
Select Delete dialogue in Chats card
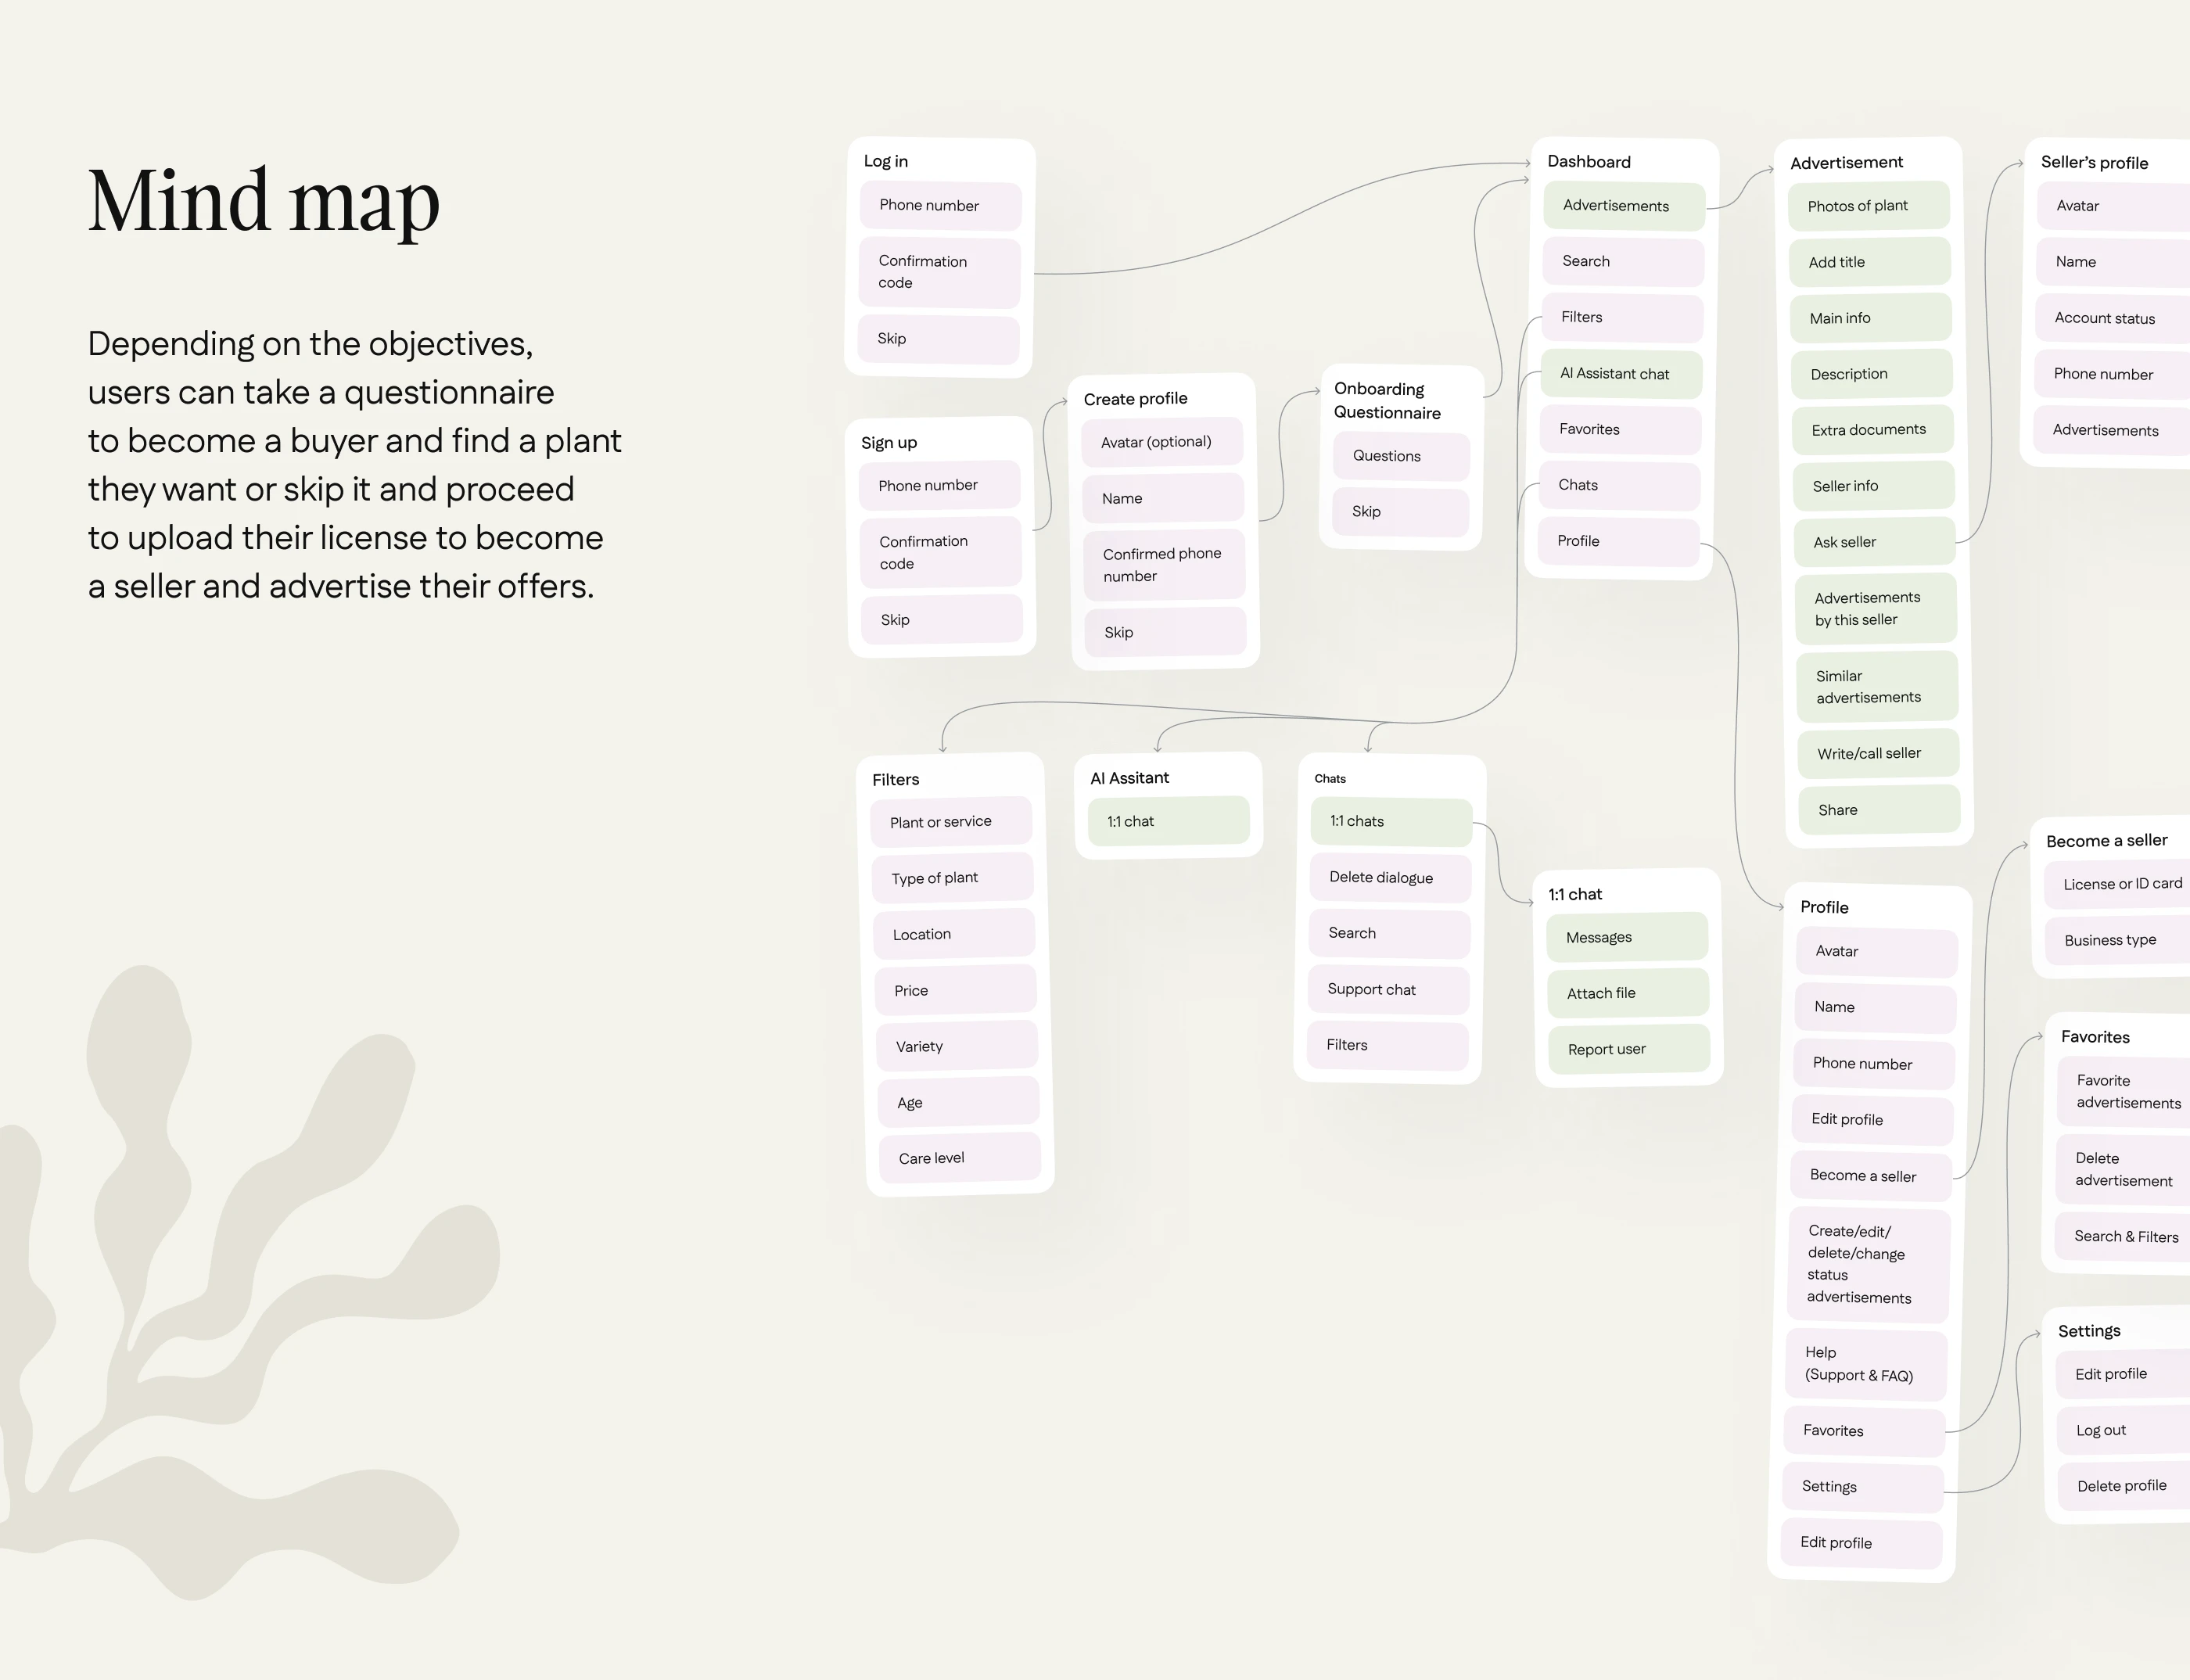(x=1389, y=878)
